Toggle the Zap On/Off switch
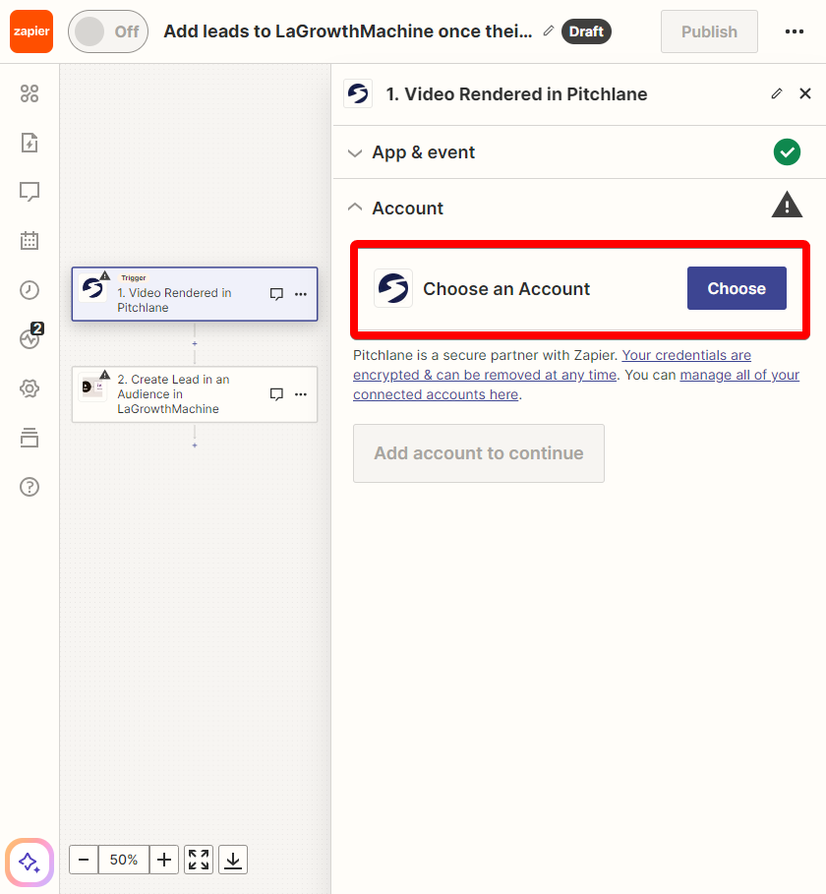Viewport: 826px width, 894px height. 108,31
